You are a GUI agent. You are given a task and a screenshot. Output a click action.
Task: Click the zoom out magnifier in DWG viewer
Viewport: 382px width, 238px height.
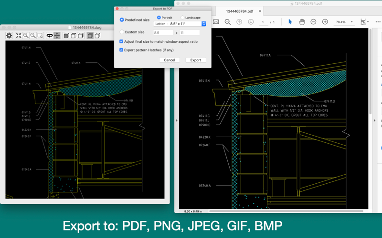[32, 35]
